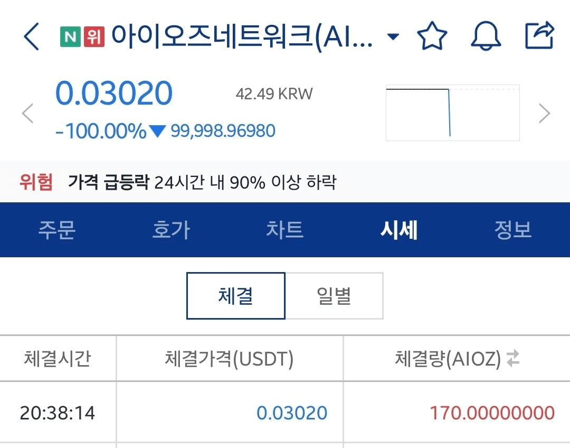Switch to the 일별 daily view

(334, 295)
